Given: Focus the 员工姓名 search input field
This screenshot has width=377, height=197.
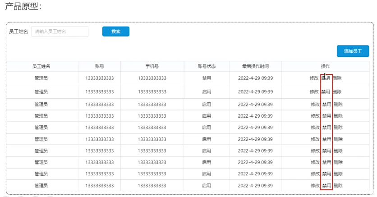Looking at the screenshot, I should (x=60, y=32).
